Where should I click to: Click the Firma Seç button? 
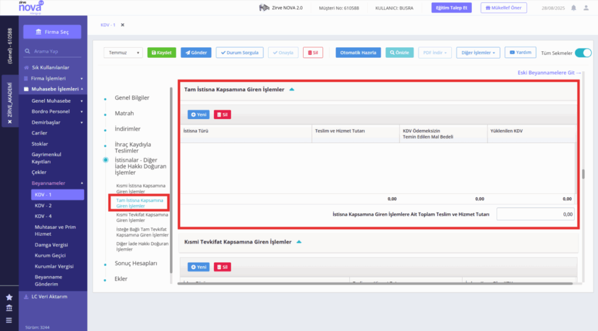52,32
